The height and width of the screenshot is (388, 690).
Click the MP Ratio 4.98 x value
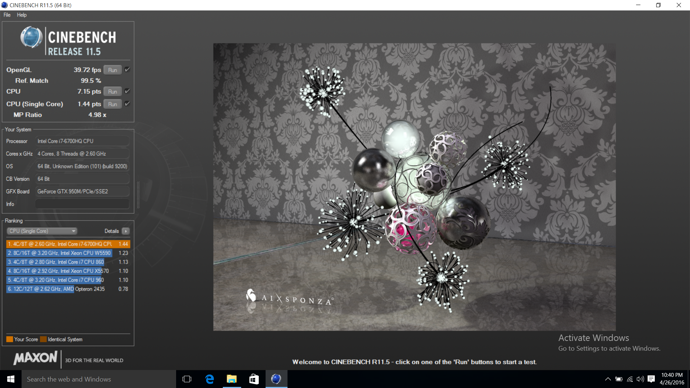coord(97,115)
